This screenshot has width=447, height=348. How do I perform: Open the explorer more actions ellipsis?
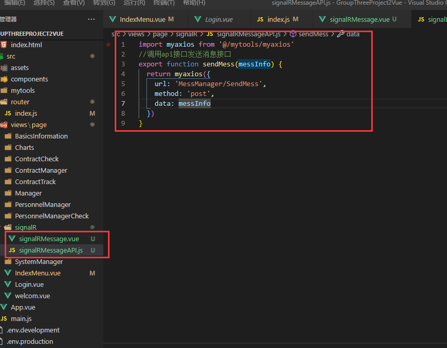91,19
